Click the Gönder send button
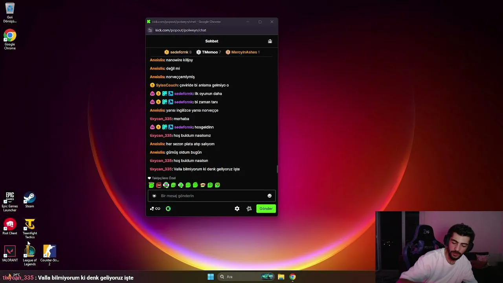The height and width of the screenshot is (283, 503). click(x=266, y=209)
